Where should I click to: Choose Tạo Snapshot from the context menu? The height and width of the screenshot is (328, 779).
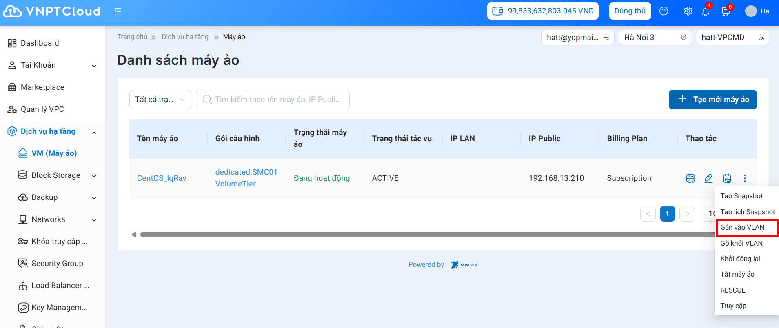point(741,196)
